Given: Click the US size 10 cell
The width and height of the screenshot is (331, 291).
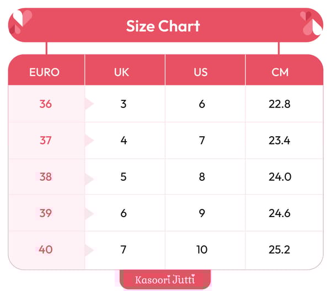Looking at the screenshot, I should [202, 250].
